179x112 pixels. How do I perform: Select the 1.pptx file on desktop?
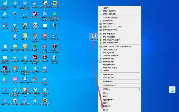pyautogui.click(x=45, y=27)
